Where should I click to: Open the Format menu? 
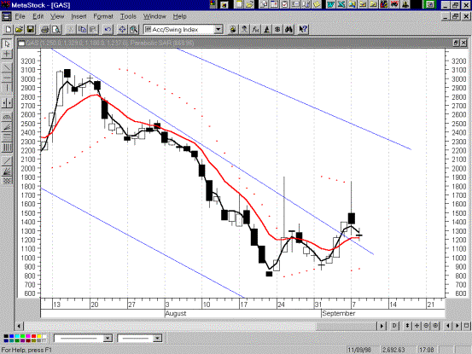[103, 16]
